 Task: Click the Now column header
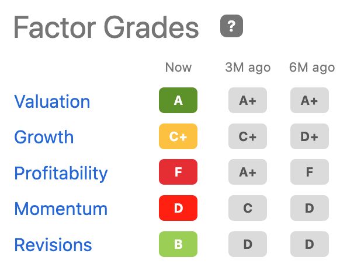click(178, 67)
